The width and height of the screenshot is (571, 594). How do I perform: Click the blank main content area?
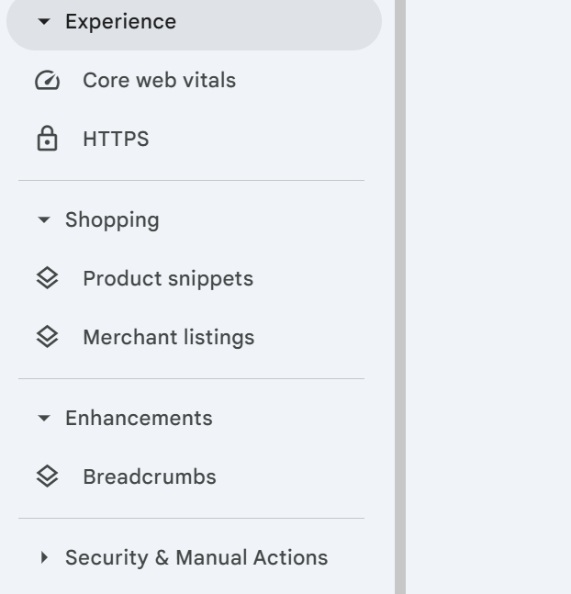click(x=488, y=294)
